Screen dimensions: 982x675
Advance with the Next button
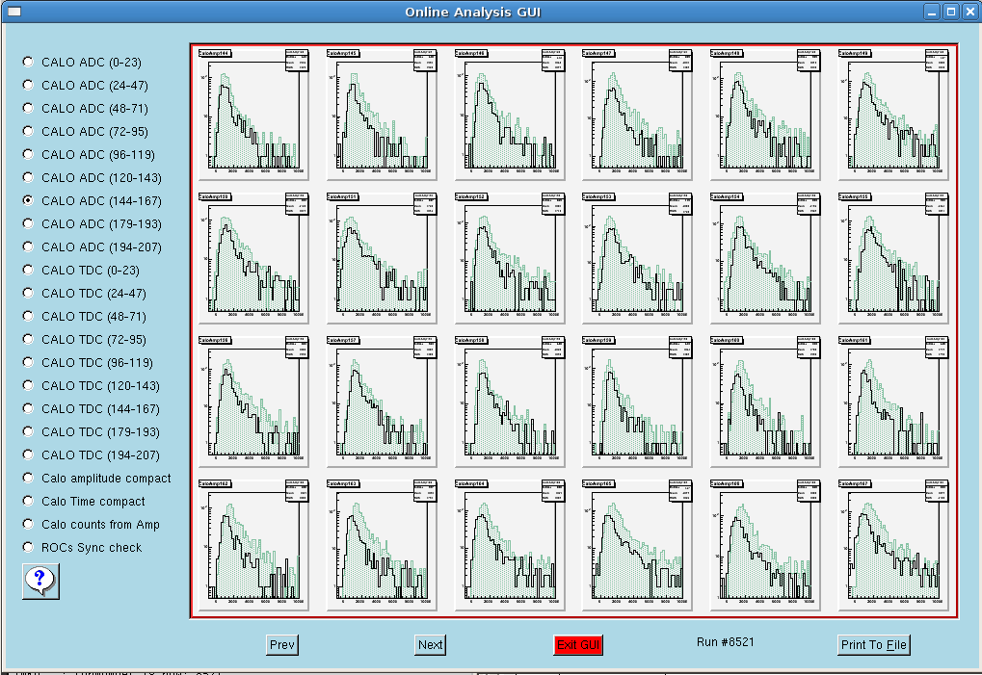(x=430, y=645)
